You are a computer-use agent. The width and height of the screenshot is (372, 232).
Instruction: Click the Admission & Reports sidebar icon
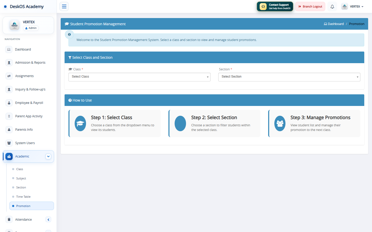[x=9, y=63]
